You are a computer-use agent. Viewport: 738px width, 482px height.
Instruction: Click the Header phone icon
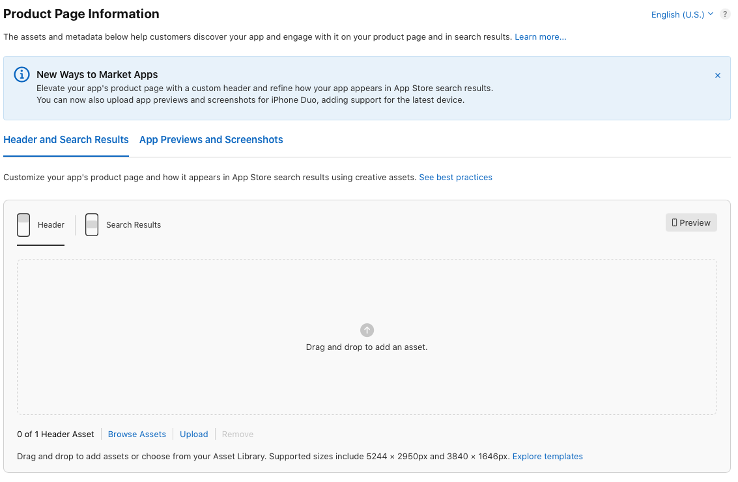[x=23, y=225]
